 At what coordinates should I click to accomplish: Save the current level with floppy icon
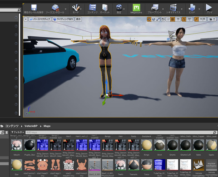click(x=34, y=9)
